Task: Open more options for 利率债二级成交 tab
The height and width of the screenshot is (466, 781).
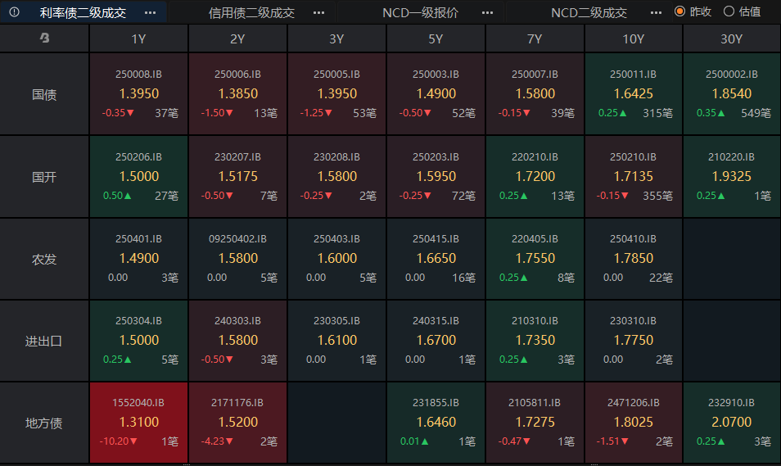Action: pos(150,12)
